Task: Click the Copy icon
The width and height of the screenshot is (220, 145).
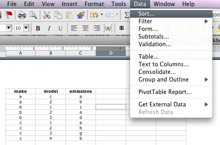Action: pyautogui.click(x=58, y=15)
